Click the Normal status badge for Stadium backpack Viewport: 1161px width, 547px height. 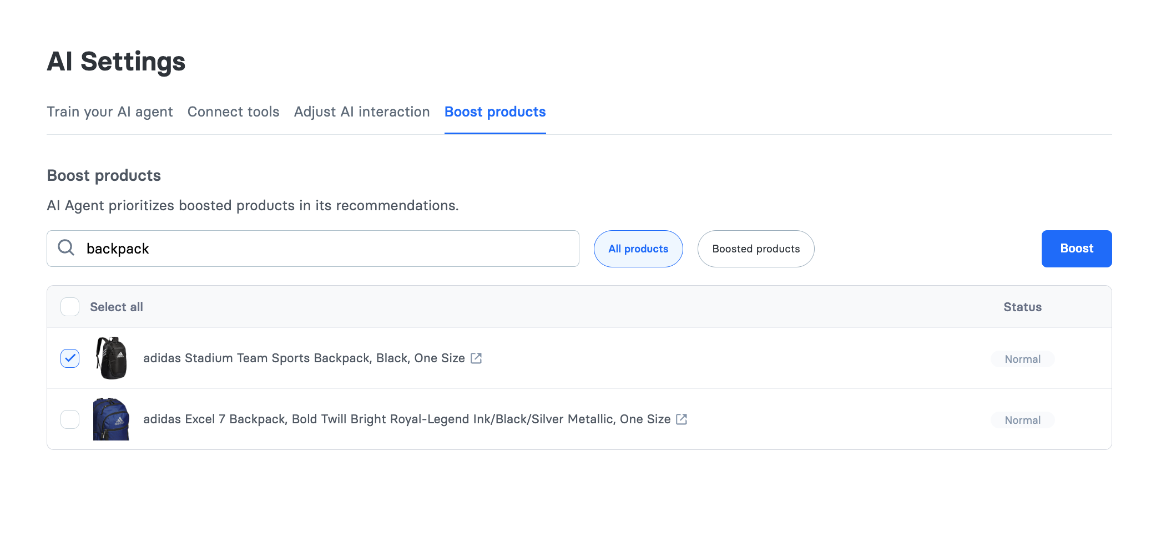[1022, 359]
